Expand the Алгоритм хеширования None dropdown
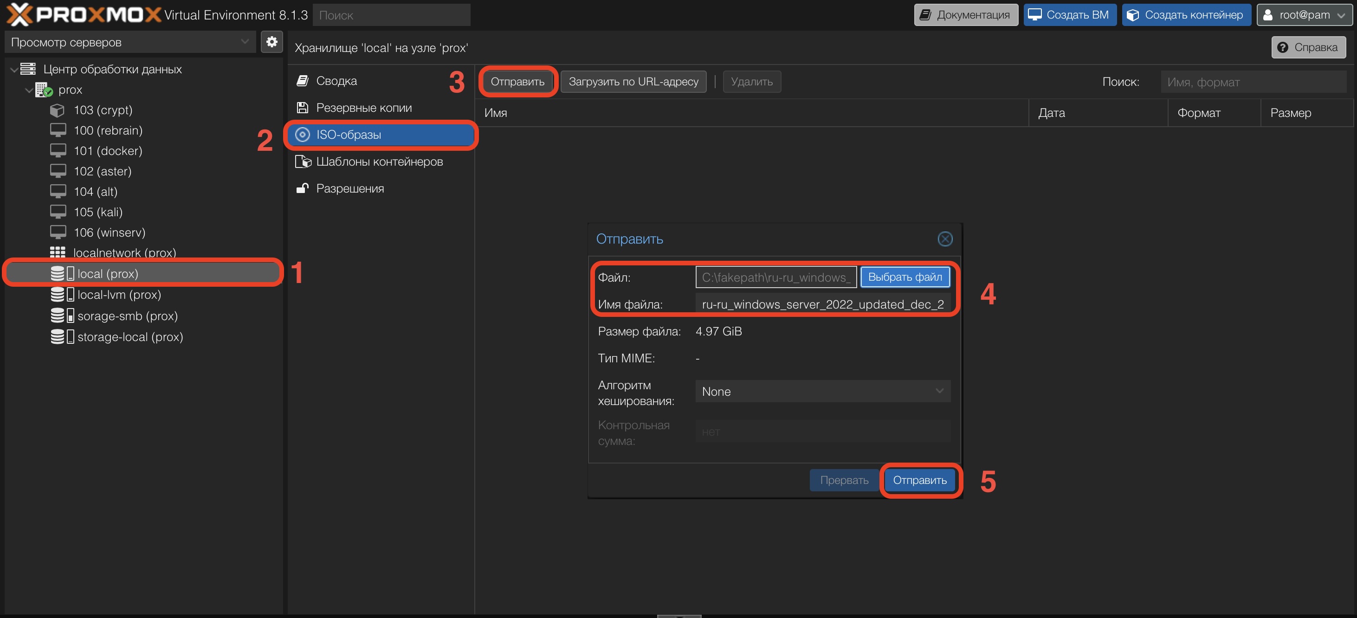Image resolution: width=1357 pixels, height=618 pixels. click(x=822, y=392)
